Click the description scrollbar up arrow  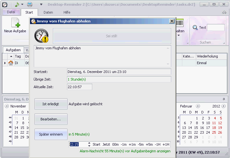tap(168, 48)
